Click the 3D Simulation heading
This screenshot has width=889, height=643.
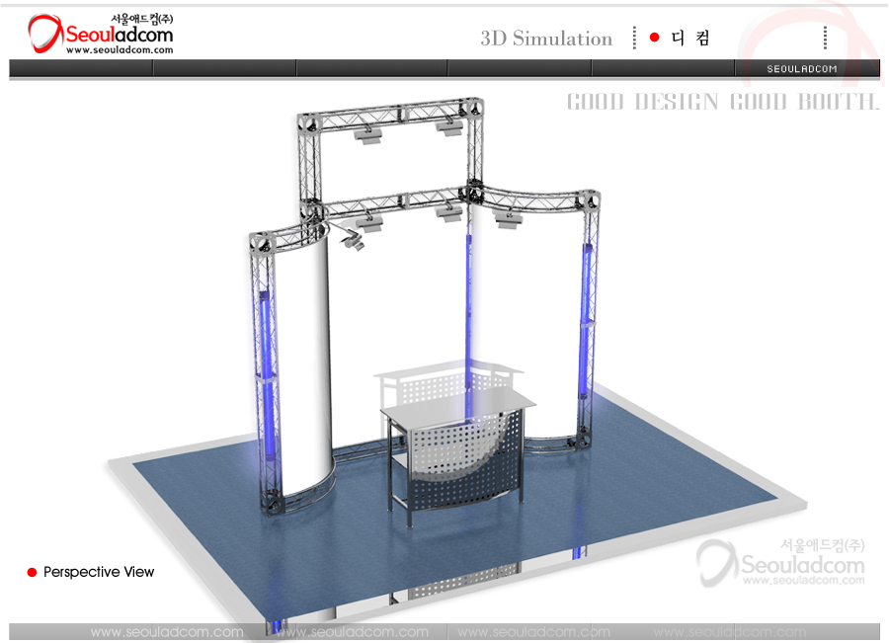(x=546, y=39)
